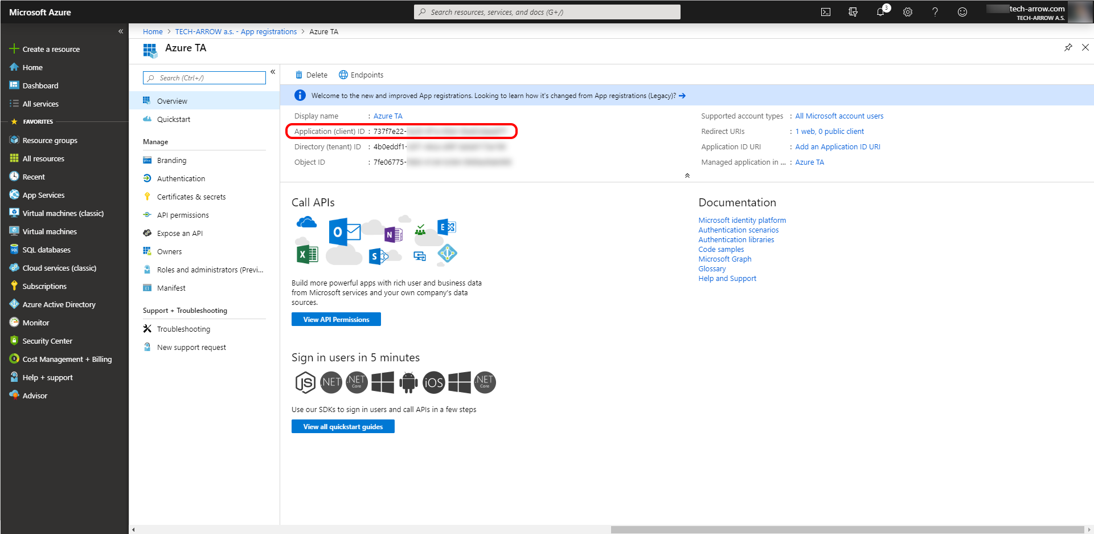Screen dimensions: 1094x534
Task: Focus the top resource search box
Action: coord(547,12)
